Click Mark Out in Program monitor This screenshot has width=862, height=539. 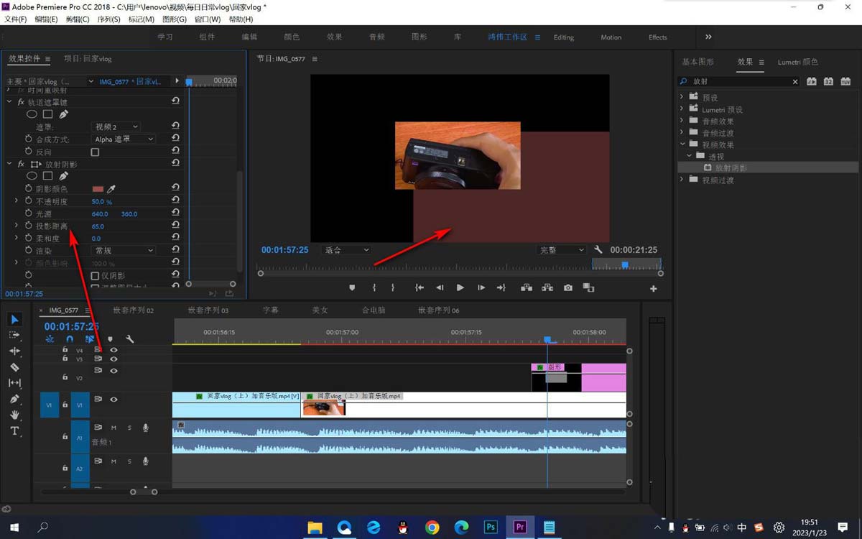[x=393, y=287]
